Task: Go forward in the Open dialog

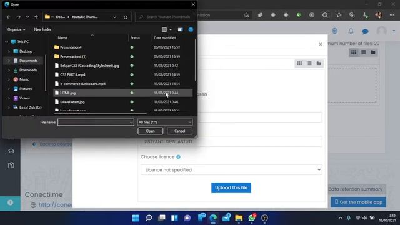Action: 19,17
